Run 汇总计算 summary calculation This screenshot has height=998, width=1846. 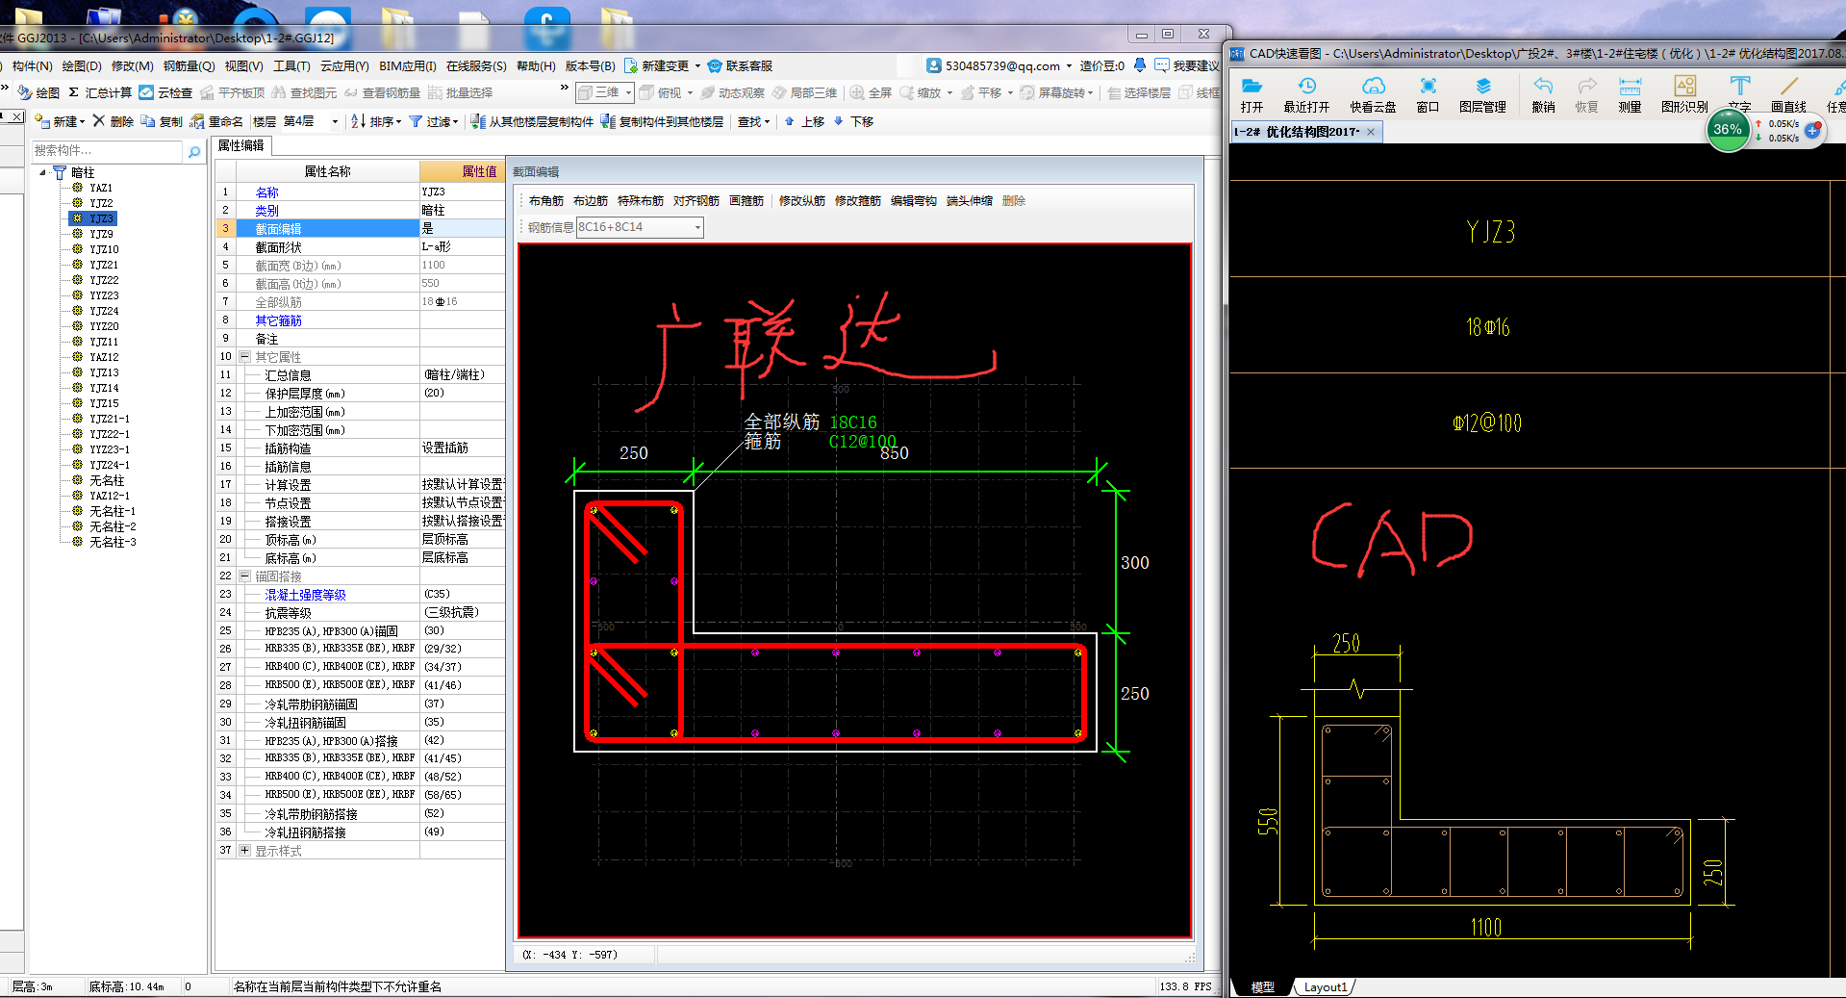[100, 92]
